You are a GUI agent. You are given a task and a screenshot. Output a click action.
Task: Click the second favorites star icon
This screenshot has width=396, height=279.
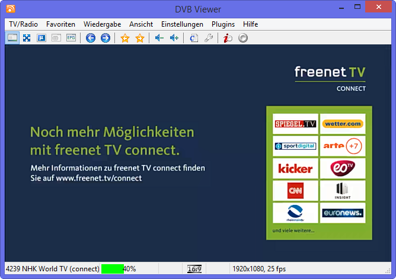pyautogui.click(x=140, y=38)
